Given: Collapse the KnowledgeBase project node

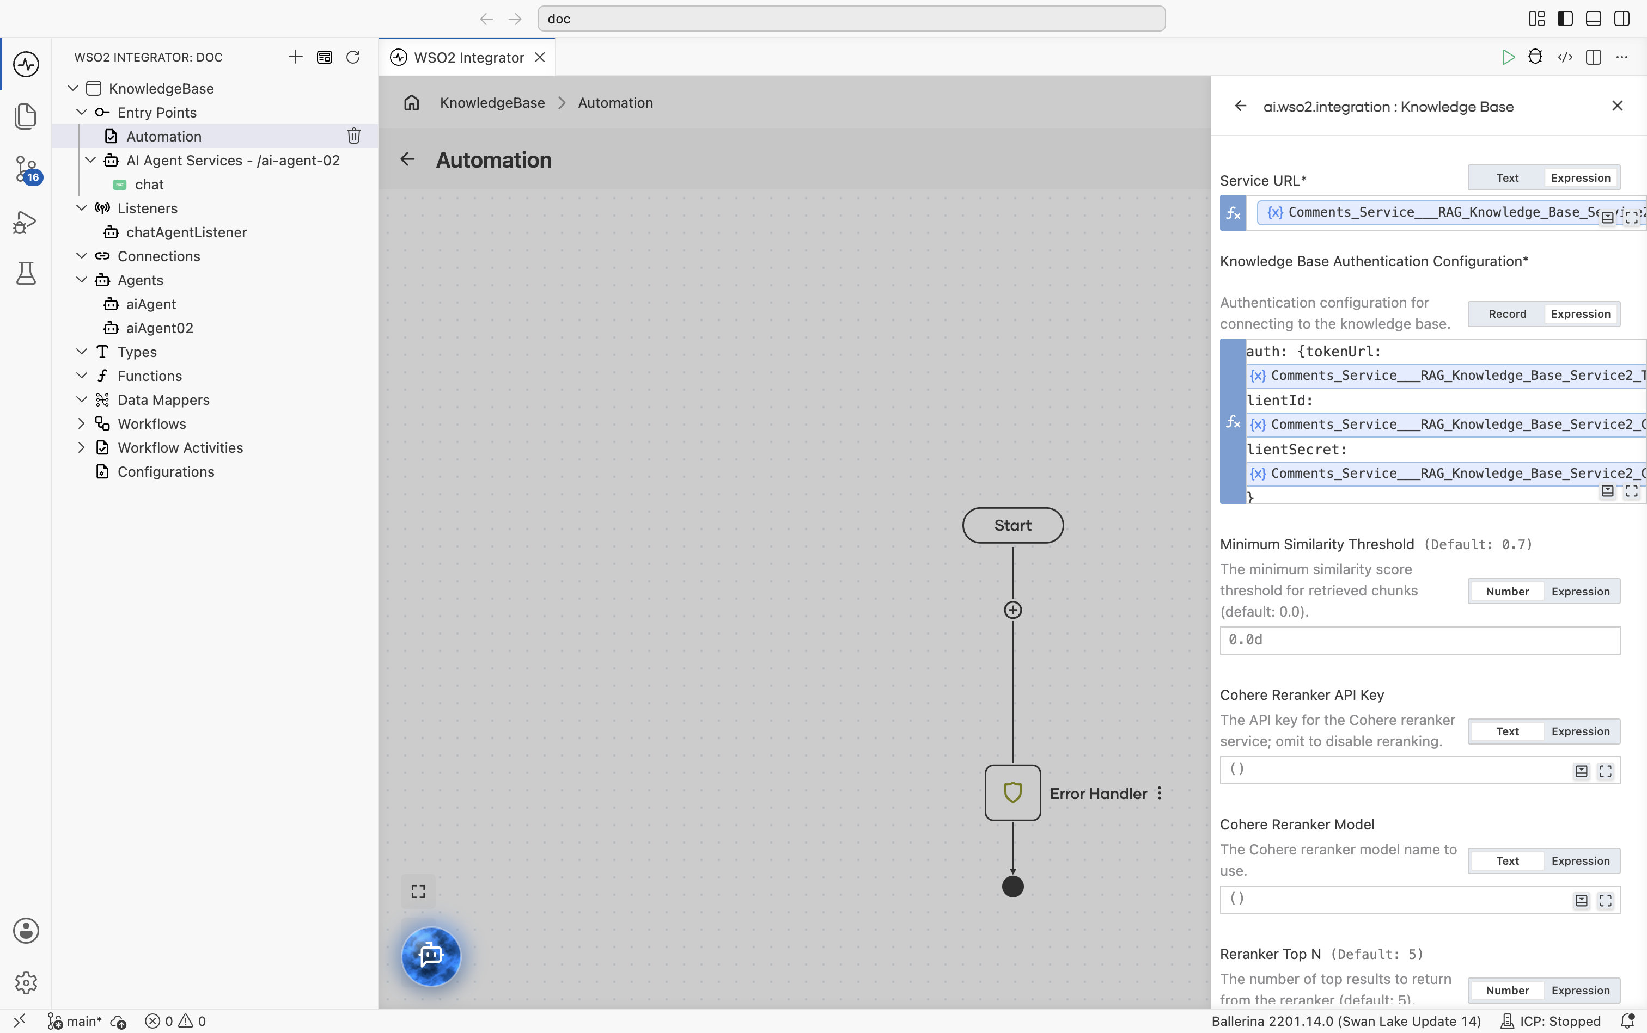Looking at the screenshot, I should pos(73,88).
